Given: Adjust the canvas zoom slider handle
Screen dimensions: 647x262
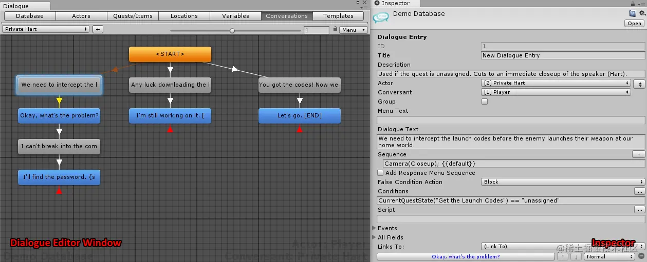Looking at the screenshot, I should pyautogui.click(x=232, y=30).
